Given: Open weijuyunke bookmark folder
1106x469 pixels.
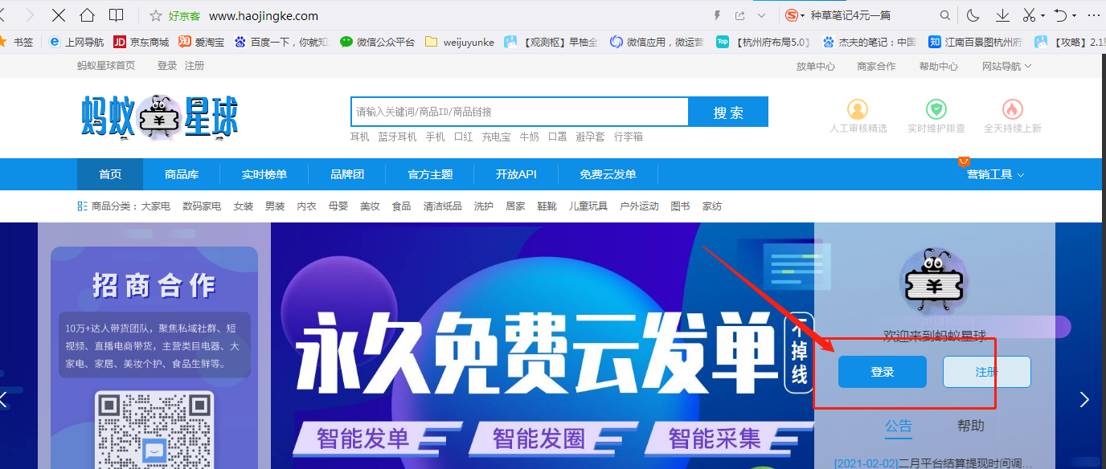Looking at the screenshot, I should (x=460, y=42).
